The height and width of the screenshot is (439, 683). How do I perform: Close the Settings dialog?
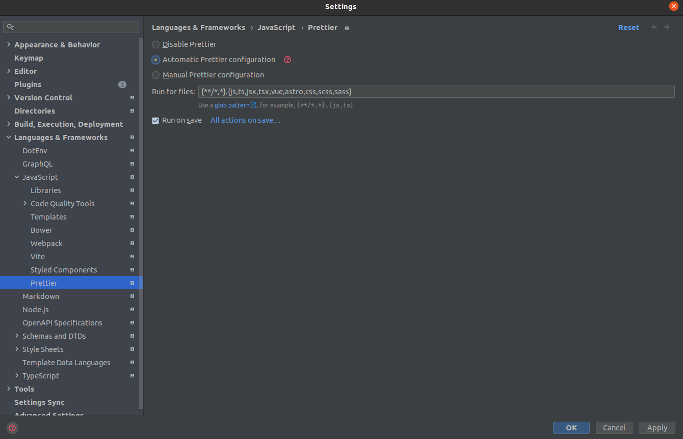[x=674, y=7]
